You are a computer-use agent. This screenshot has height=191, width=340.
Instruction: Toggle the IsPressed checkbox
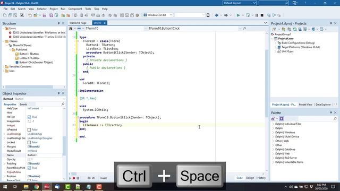coord(29,129)
